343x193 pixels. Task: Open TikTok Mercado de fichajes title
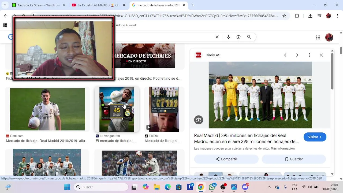[163, 141]
